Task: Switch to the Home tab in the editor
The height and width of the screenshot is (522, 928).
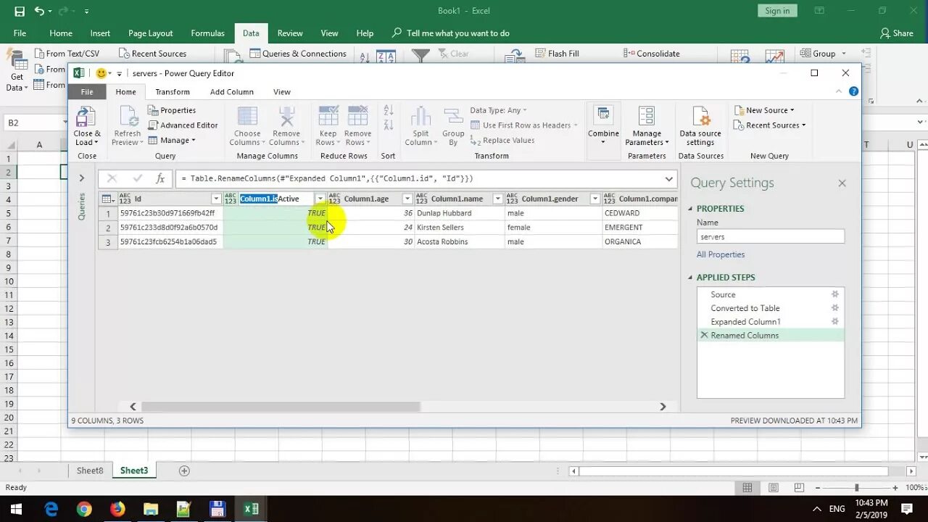Action: (125, 92)
